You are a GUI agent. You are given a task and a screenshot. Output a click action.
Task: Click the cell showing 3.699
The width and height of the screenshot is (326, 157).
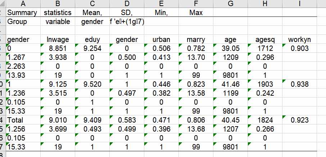point(58,129)
